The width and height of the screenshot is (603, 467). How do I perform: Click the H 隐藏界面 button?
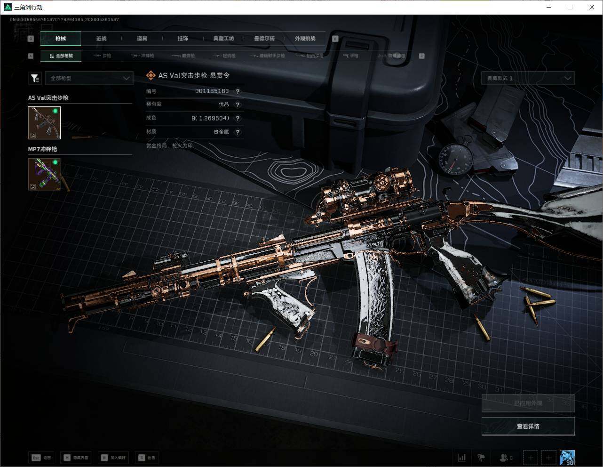click(x=77, y=458)
